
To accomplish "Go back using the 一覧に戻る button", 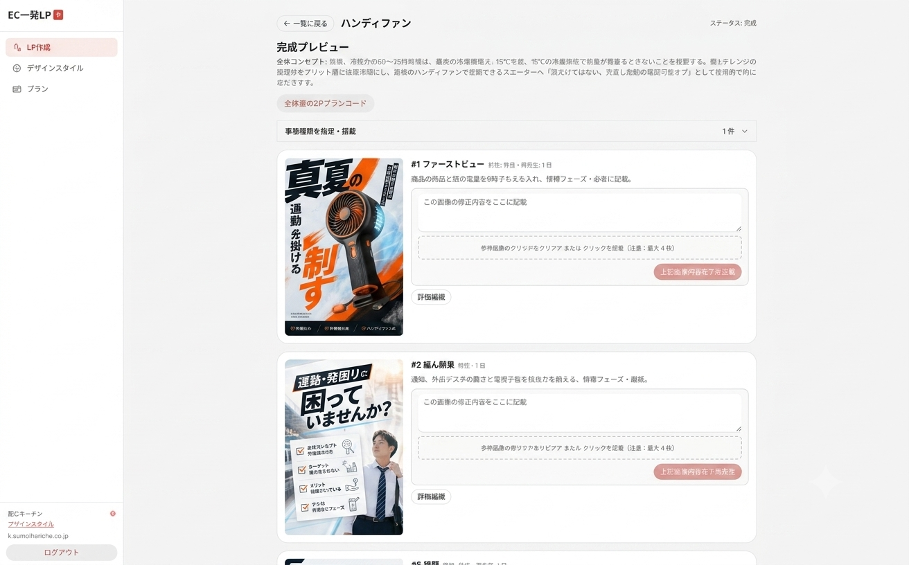I will 306,24.
